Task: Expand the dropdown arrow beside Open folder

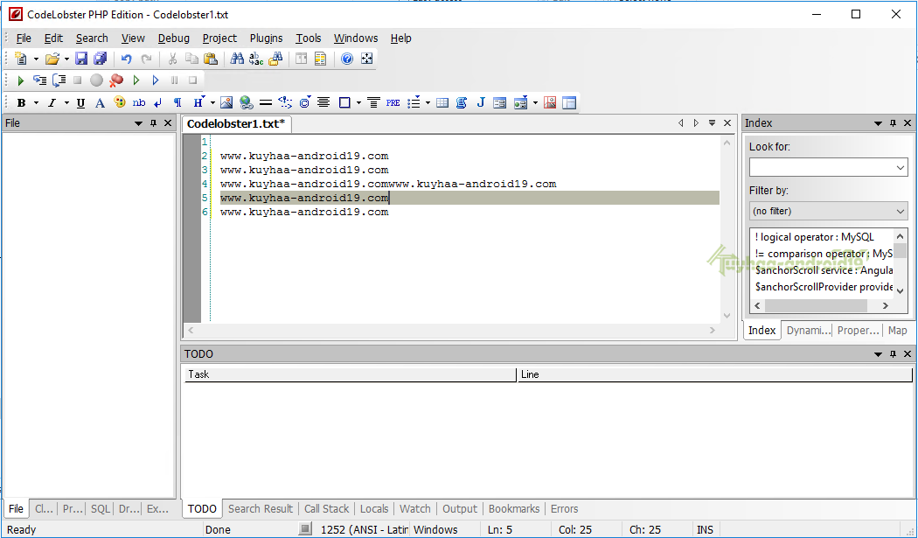Action: tap(66, 59)
